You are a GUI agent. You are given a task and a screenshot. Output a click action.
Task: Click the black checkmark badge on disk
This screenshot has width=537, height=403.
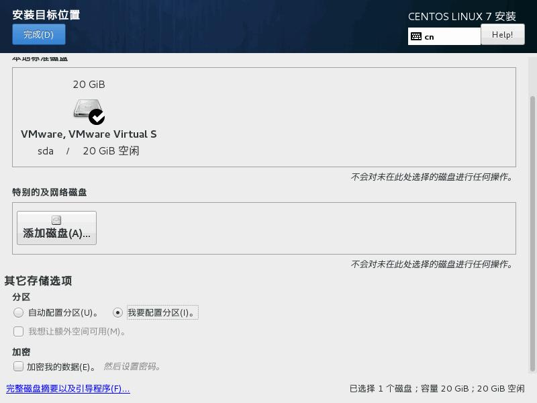click(97, 117)
